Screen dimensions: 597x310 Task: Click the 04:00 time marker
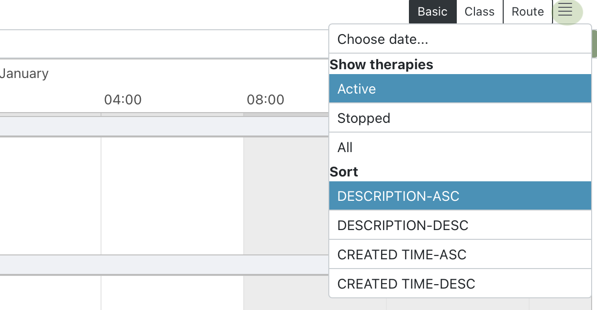pyautogui.click(x=123, y=99)
